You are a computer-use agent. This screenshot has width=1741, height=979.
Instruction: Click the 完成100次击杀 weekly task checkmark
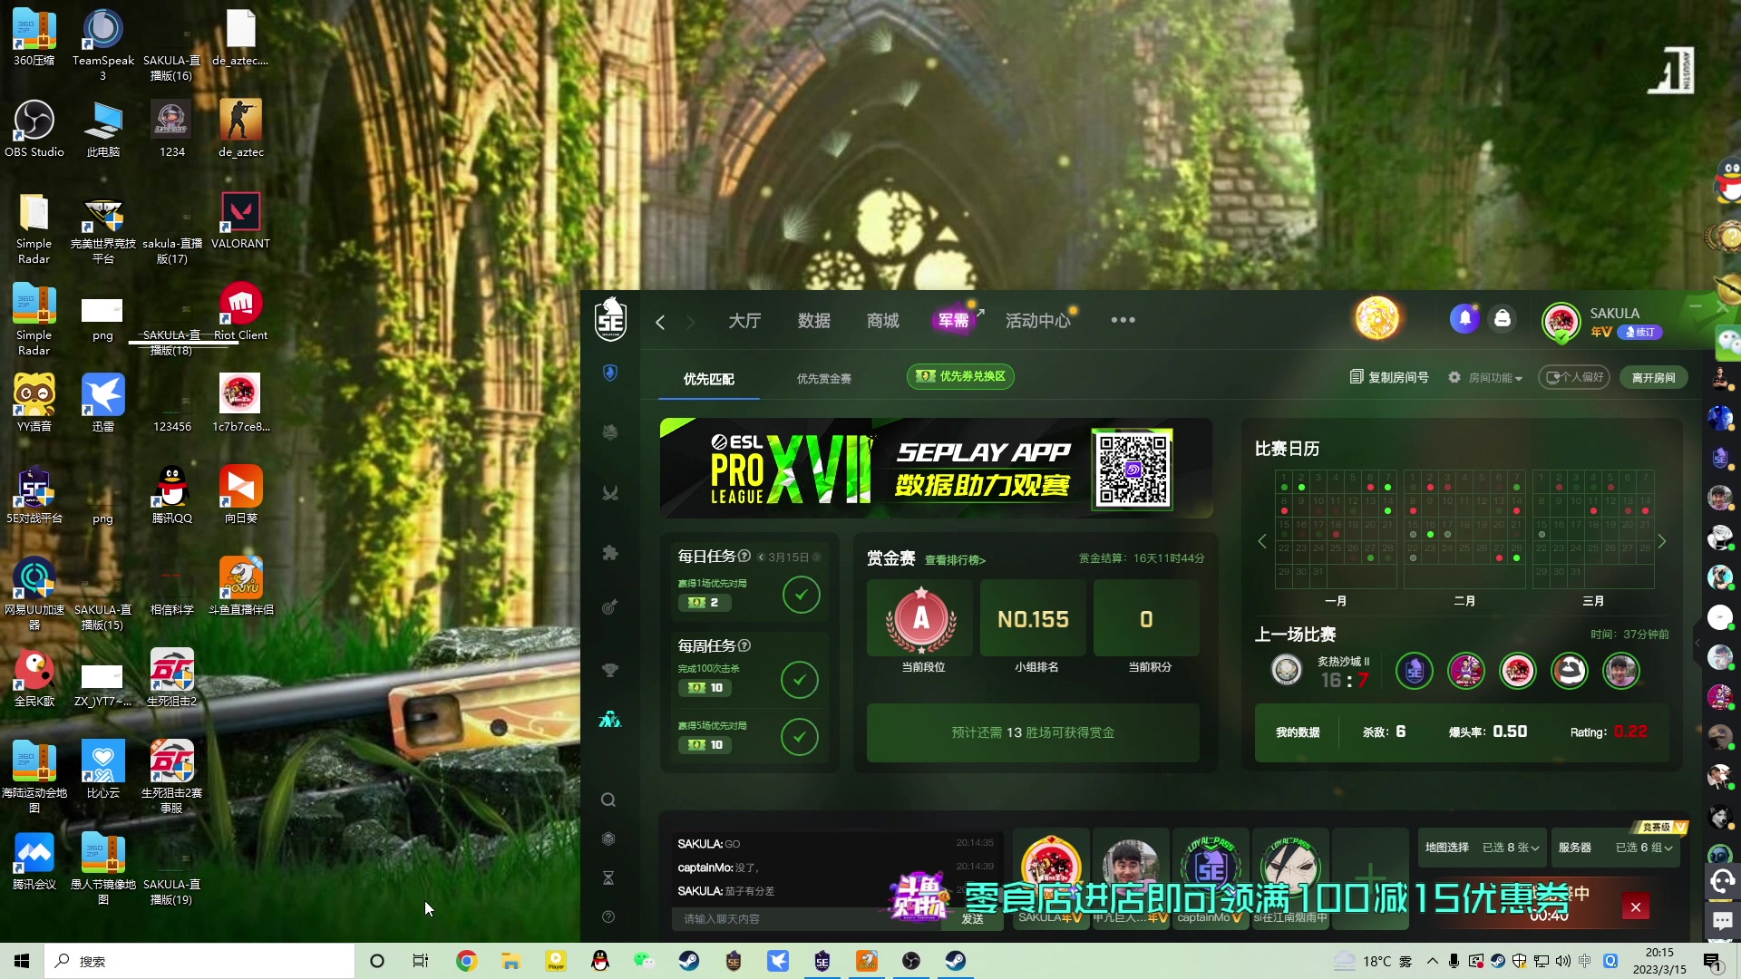coord(799,679)
